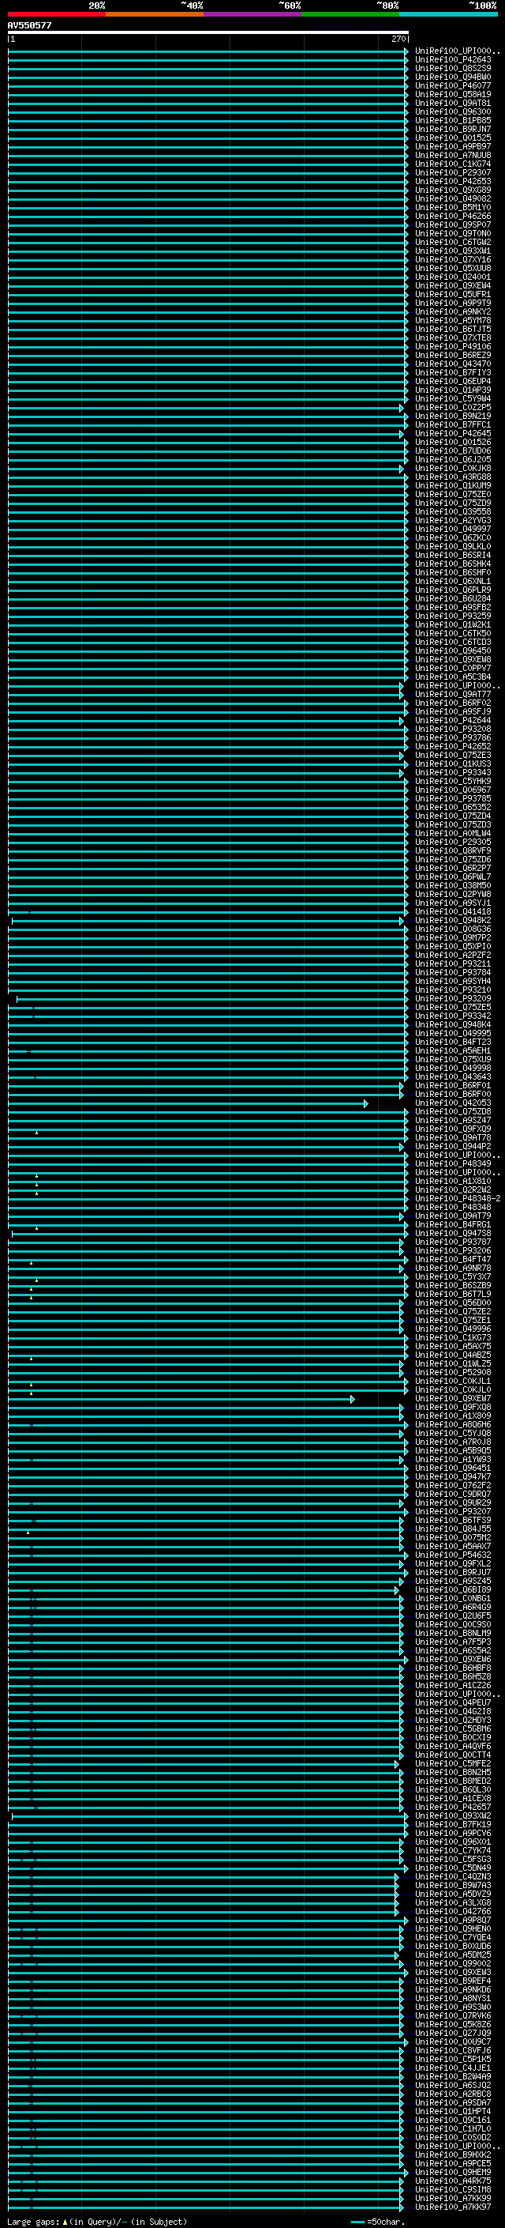Select hit label UniRef100_Q6PLR9
This screenshot has height=2228, width=505.
[x=453, y=589]
